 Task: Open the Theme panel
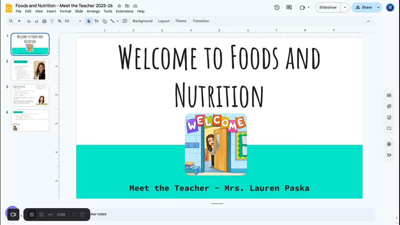pos(181,21)
